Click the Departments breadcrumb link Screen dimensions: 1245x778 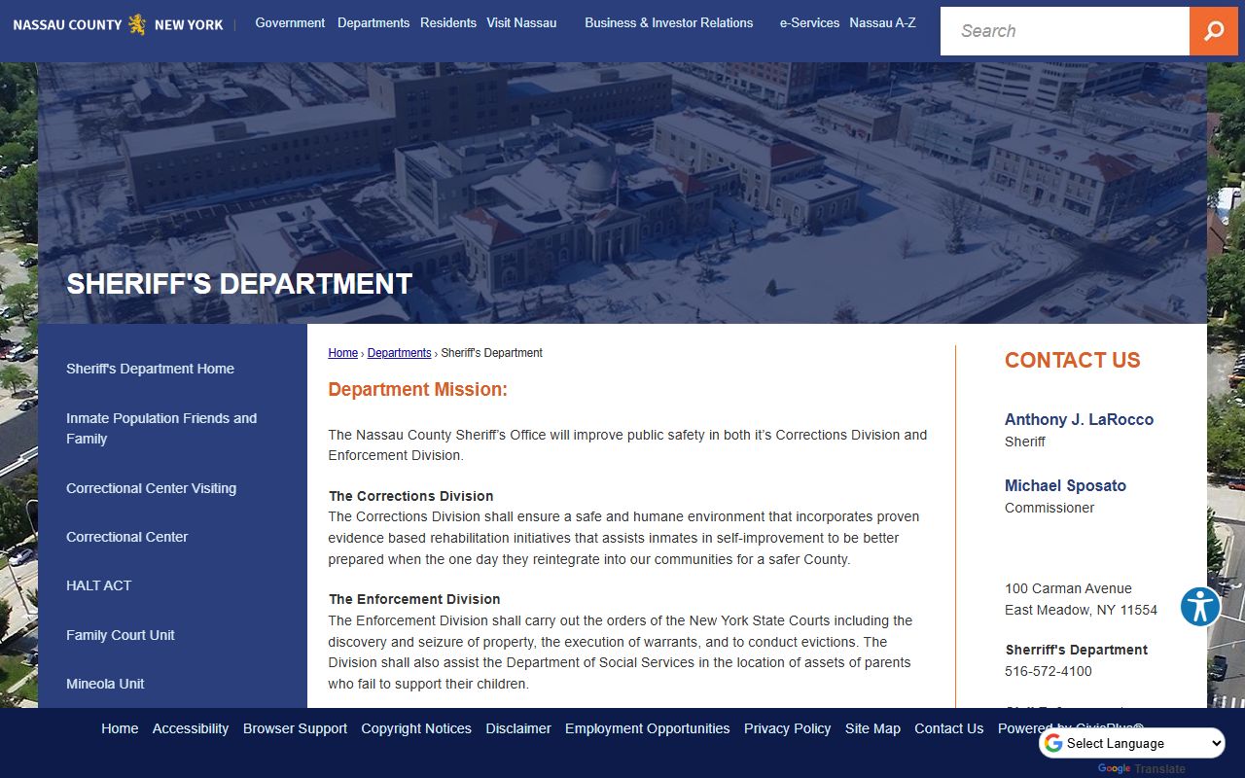tap(399, 353)
